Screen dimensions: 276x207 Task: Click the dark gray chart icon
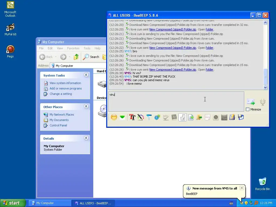point(224,117)
